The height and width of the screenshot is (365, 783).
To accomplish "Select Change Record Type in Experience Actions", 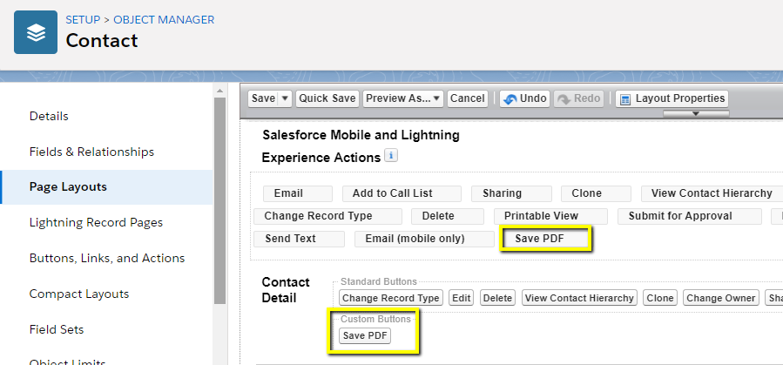I will [327, 216].
